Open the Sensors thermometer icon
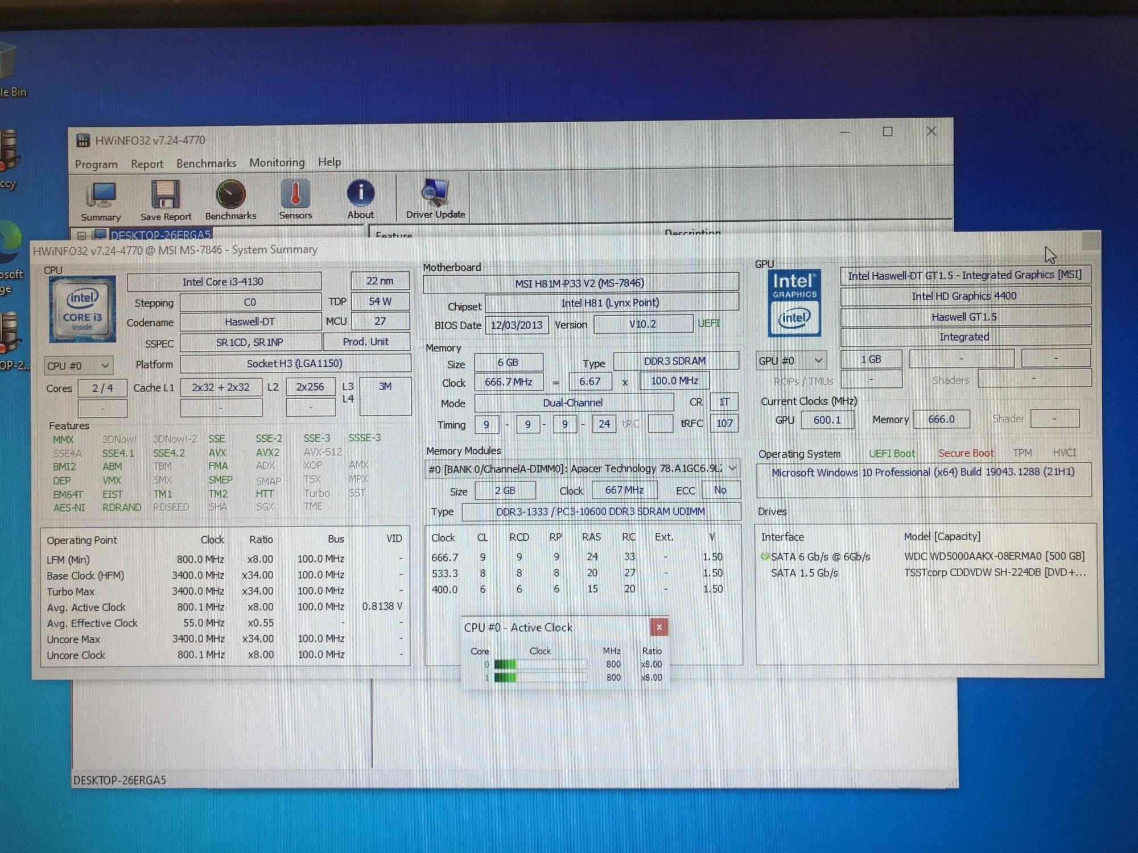The height and width of the screenshot is (853, 1138). point(295,200)
